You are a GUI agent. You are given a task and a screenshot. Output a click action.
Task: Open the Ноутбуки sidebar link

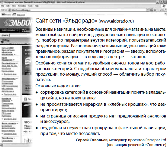6,68
